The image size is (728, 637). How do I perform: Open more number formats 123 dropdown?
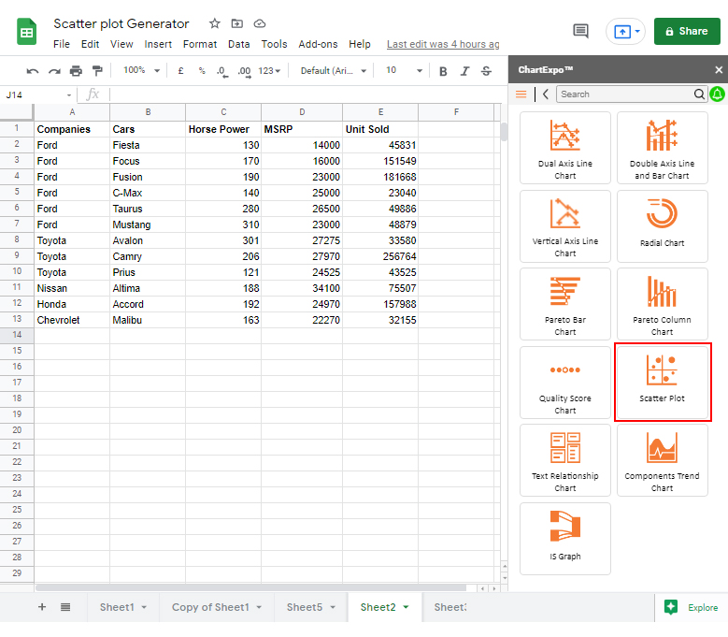point(269,71)
